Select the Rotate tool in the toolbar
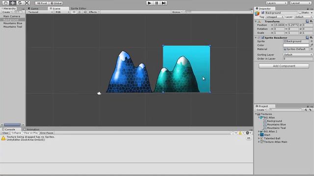This screenshot has height=176, width=314. (20, 3)
